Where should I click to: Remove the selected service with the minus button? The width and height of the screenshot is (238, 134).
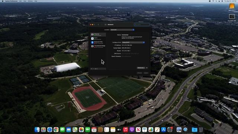pos(93,69)
